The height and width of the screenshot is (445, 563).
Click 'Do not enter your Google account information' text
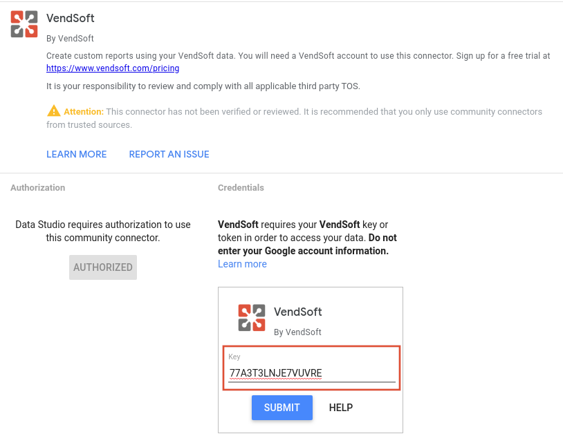[307, 244]
